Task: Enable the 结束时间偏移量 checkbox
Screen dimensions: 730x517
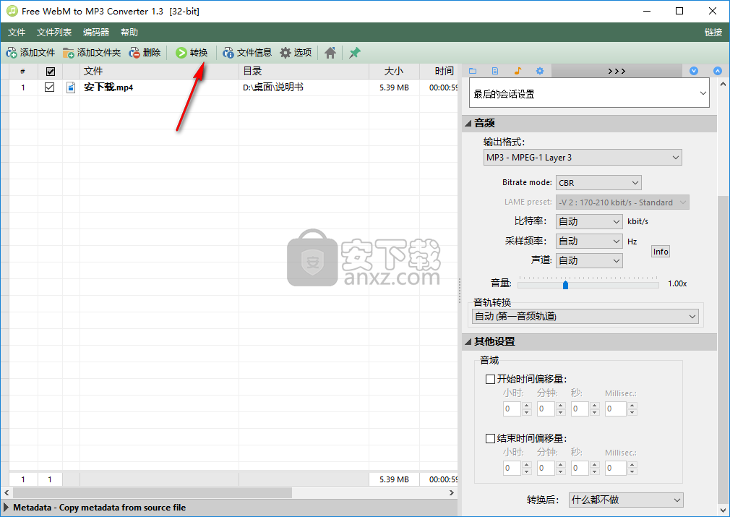Action: [x=490, y=438]
